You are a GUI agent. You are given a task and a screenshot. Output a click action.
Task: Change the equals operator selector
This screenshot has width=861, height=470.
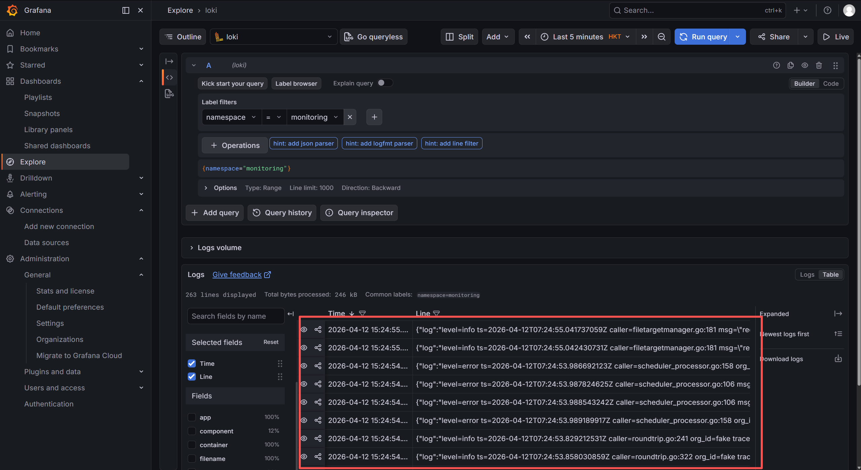pos(274,117)
